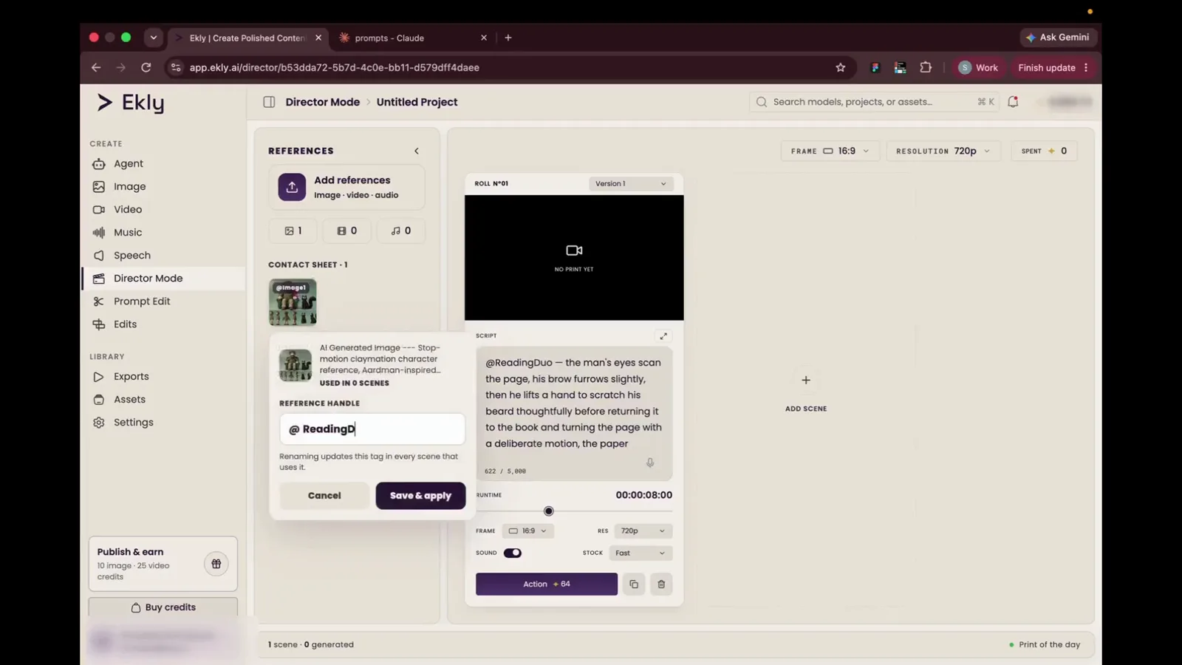Select the @image1 contact sheet thumbnail
The height and width of the screenshot is (665, 1182).
tap(293, 302)
